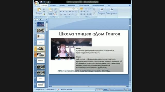Click the zoom percentage in status bar
The width and height of the screenshot is (165, 92).
click(105, 90)
